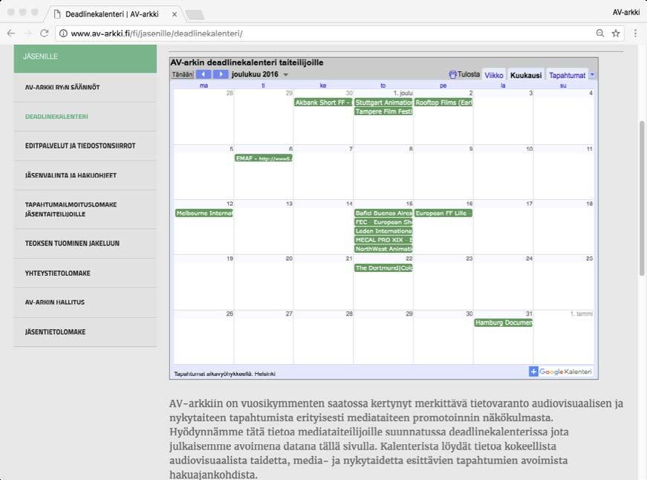Viewport: 647px width, 480px height.
Task: Expand the calendar list dropdown arrow beside Tapahtumat
Action: pyautogui.click(x=592, y=75)
